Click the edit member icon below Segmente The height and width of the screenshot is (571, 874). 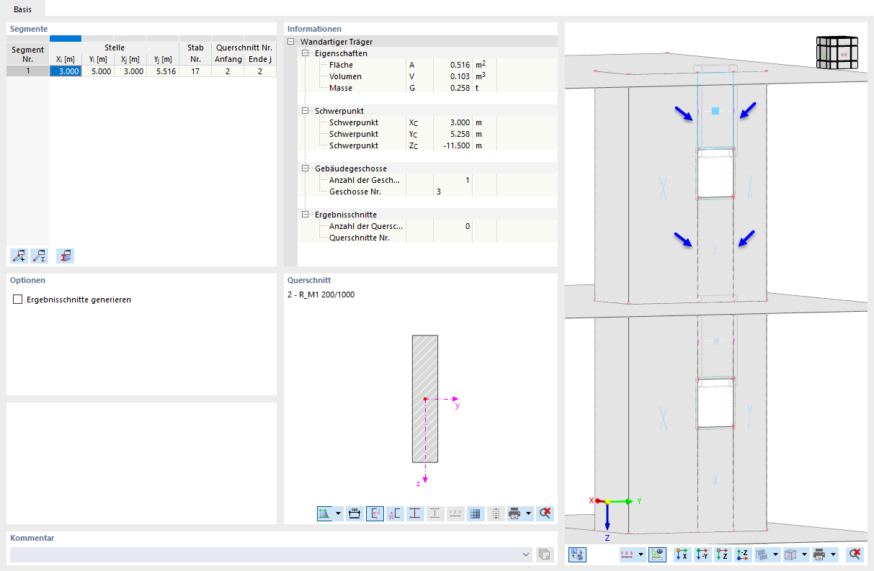tap(39, 255)
